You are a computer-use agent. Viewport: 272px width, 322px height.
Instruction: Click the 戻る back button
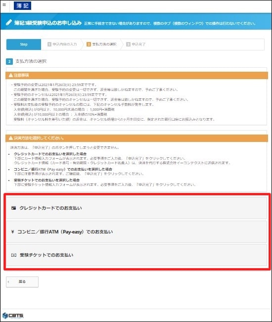point(22,282)
